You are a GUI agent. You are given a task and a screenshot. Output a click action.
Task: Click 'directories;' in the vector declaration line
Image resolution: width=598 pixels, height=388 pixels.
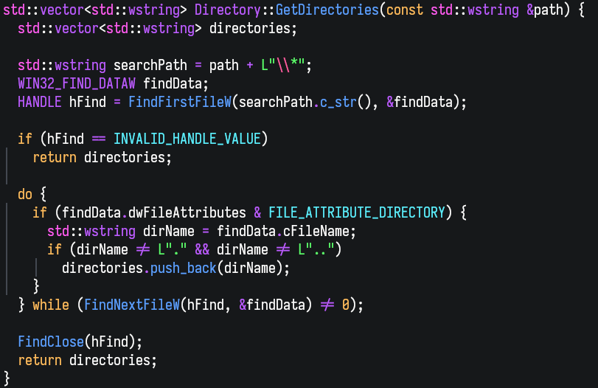pos(253,28)
